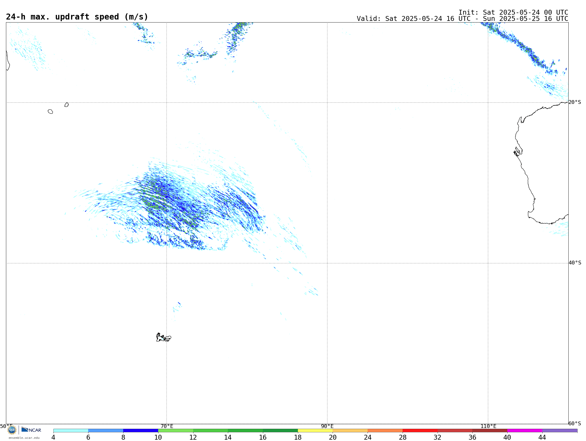Click the 20°S latitude label

(x=575, y=102)
